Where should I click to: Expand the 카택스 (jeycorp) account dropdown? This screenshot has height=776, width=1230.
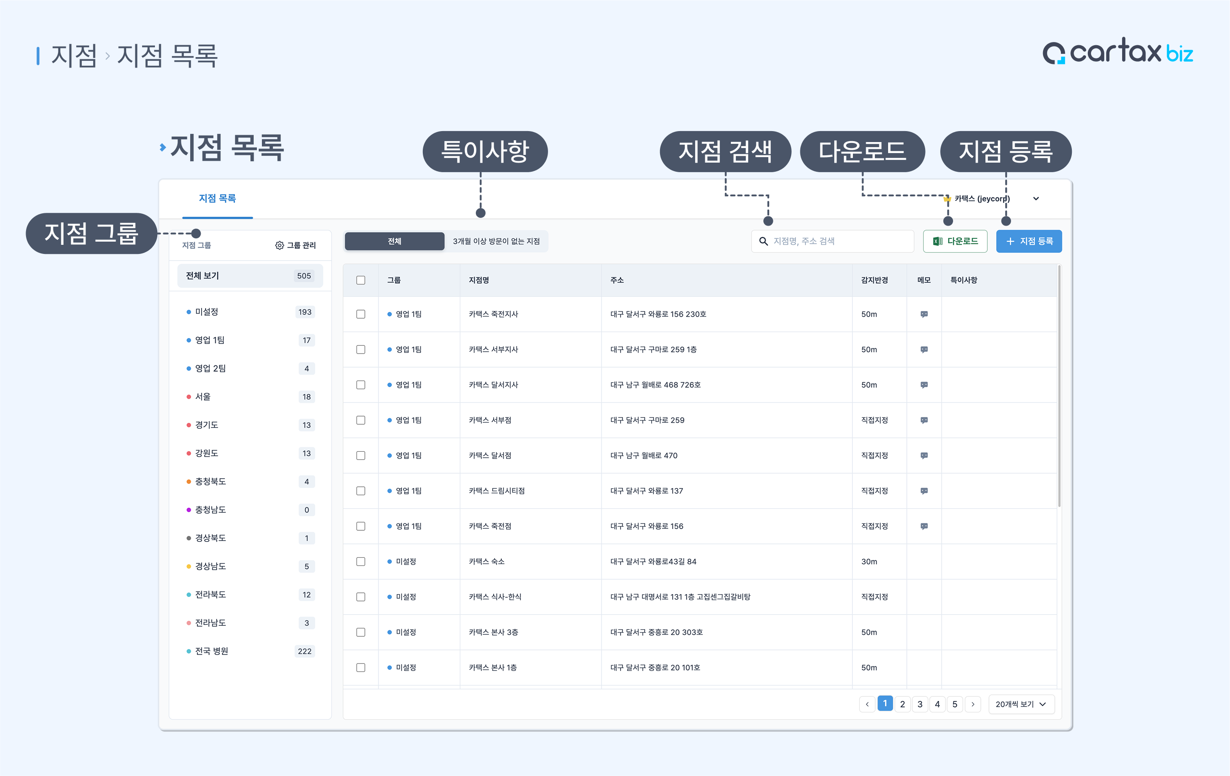[1035, 199]
